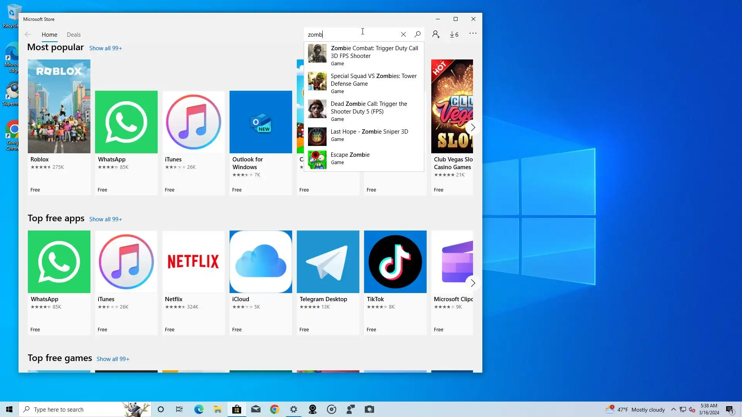Open downloads and updates icon
This screenshot has height=417, width=742.
454,34
